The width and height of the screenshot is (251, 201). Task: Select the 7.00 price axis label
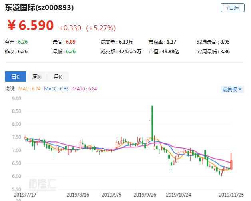(x=16, y=150)
